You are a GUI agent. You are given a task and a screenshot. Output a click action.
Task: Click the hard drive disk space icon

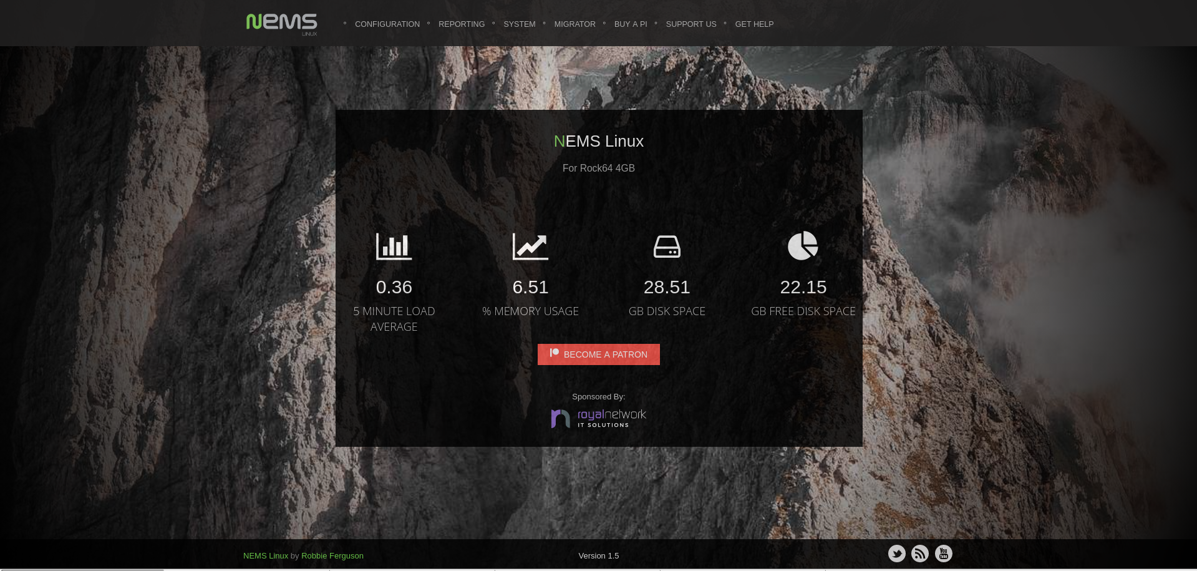(667, 246)
